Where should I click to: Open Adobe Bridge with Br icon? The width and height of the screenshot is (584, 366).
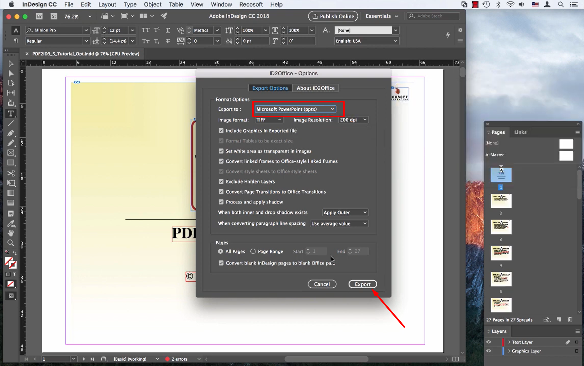(39, 16)
